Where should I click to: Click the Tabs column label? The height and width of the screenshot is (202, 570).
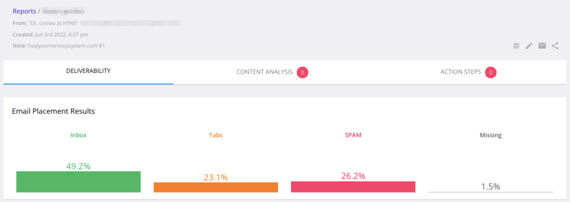tap(215, 135)
